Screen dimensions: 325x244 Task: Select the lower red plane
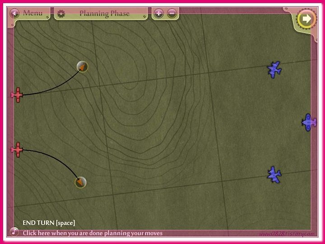[17, 150]
